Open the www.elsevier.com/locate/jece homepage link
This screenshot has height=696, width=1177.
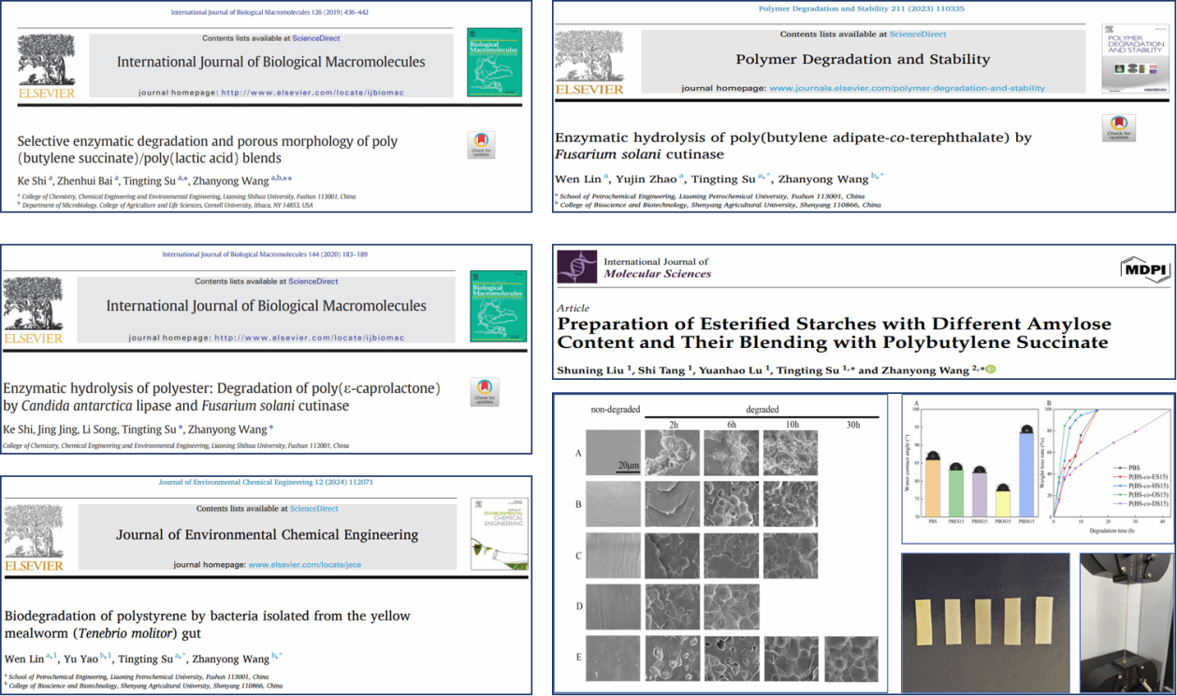click(x=304, y=565)
